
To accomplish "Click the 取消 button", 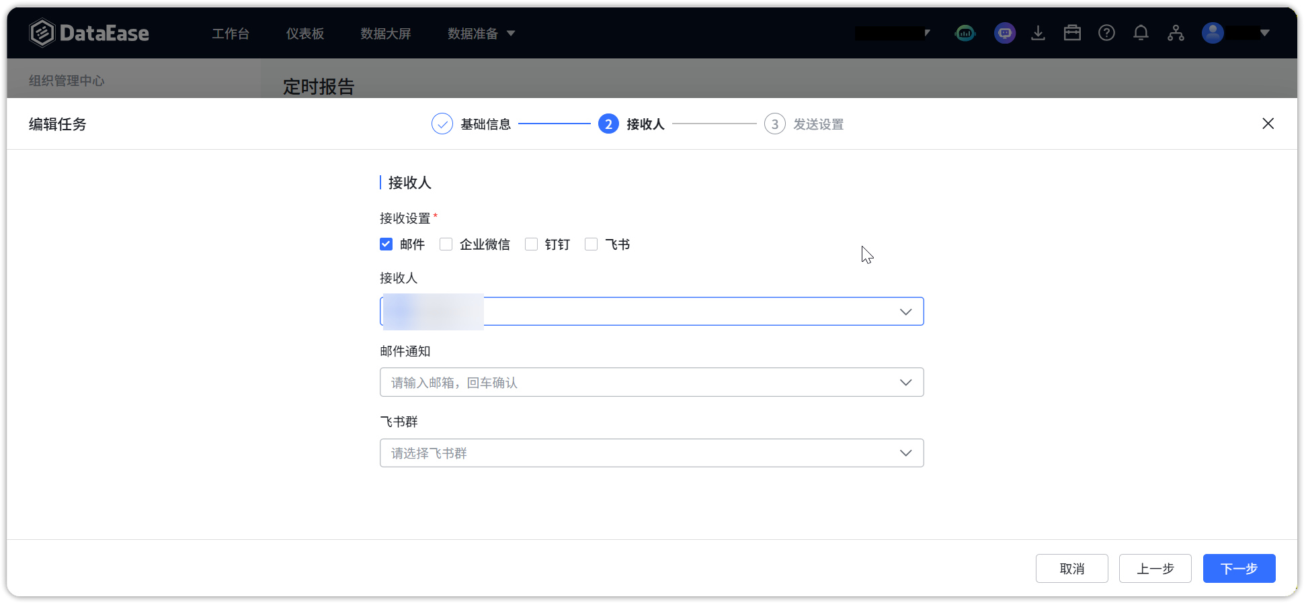I will tap(1072, 569).
